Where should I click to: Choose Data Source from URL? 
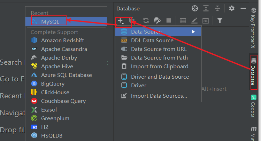158,49
